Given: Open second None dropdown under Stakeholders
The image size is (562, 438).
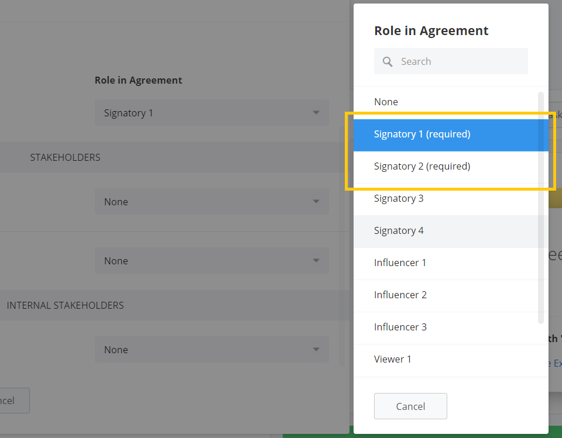Looking at the screenshot, I should [x=212, y=261].
